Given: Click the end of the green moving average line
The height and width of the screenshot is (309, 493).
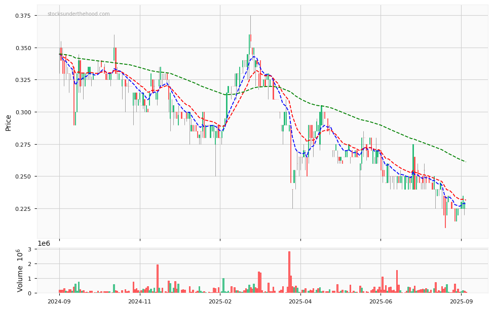Looking at the screenshot, I should click(465, 161).
